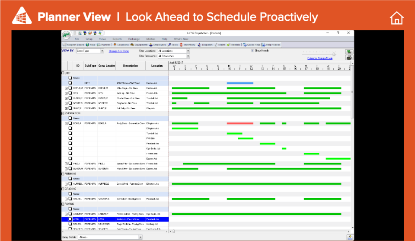415x241 pixels.
Task: Open the Maint toolbar item
Action: (x=220, y=45)
